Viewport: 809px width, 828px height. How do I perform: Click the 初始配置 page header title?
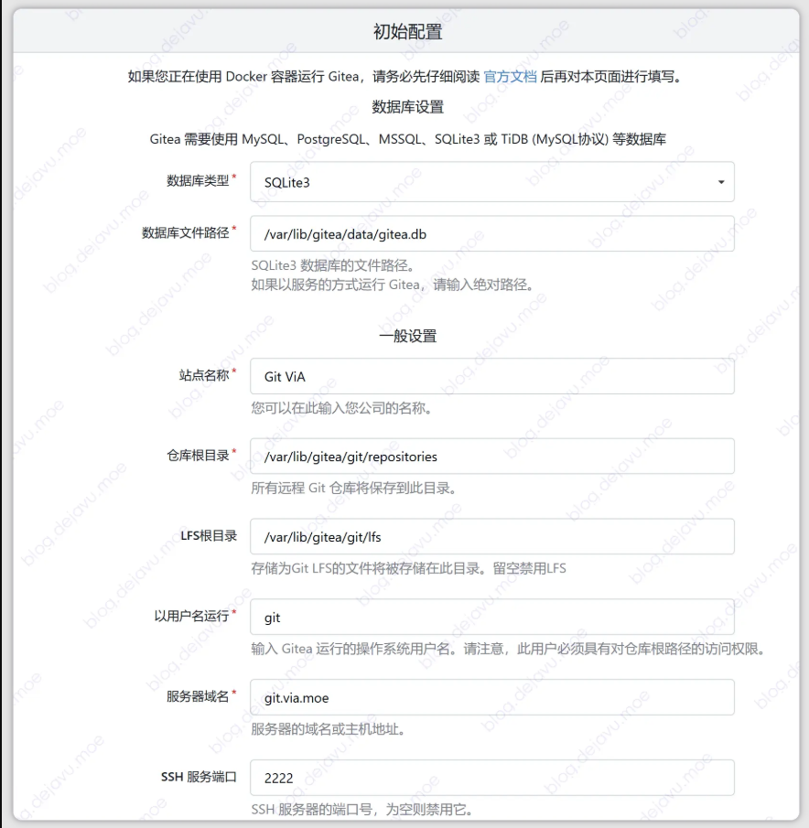[x=407, y=32]
